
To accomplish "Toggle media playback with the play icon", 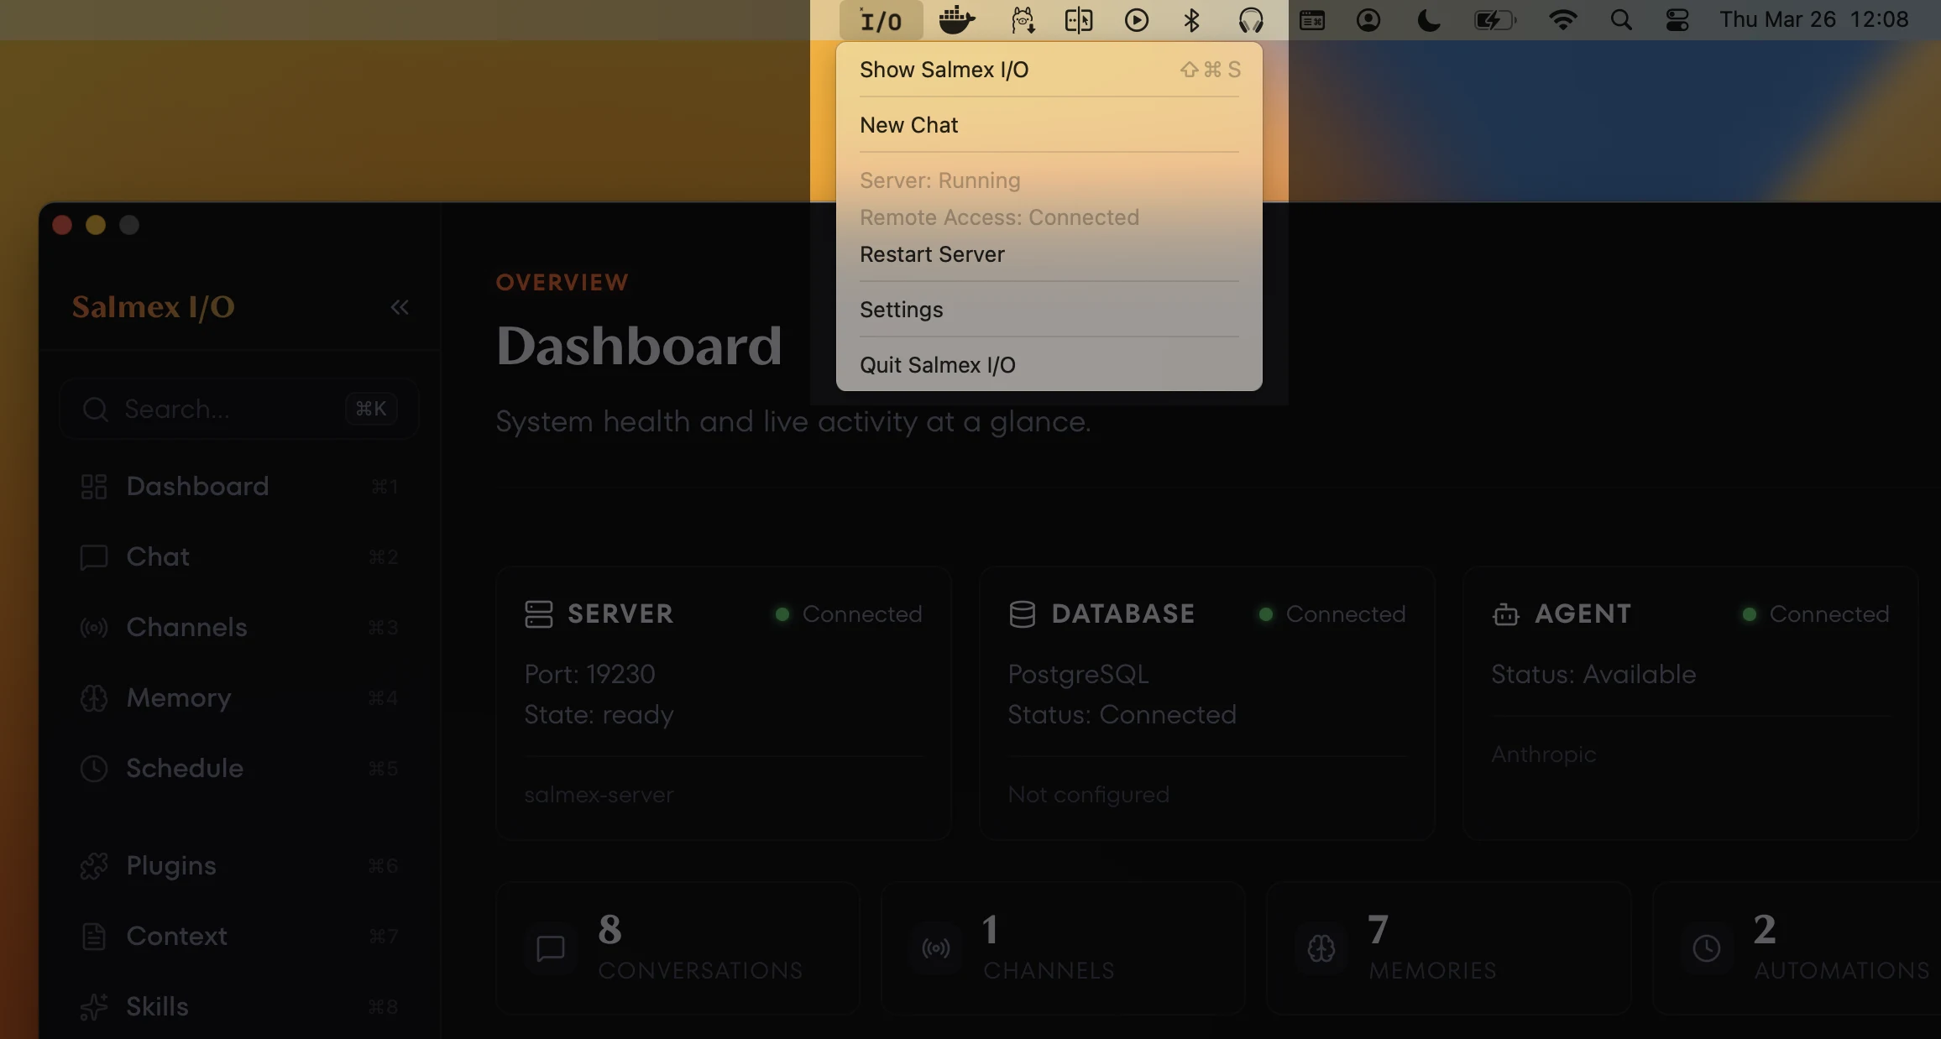I will 1137,19.
